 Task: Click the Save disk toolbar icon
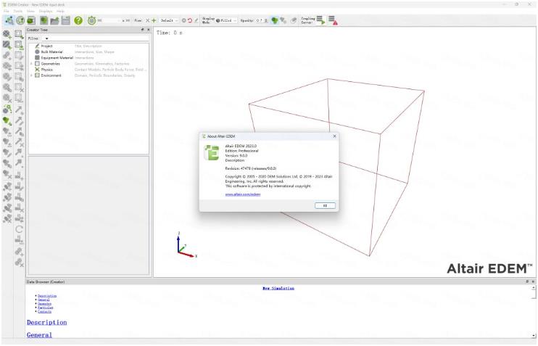65,20
